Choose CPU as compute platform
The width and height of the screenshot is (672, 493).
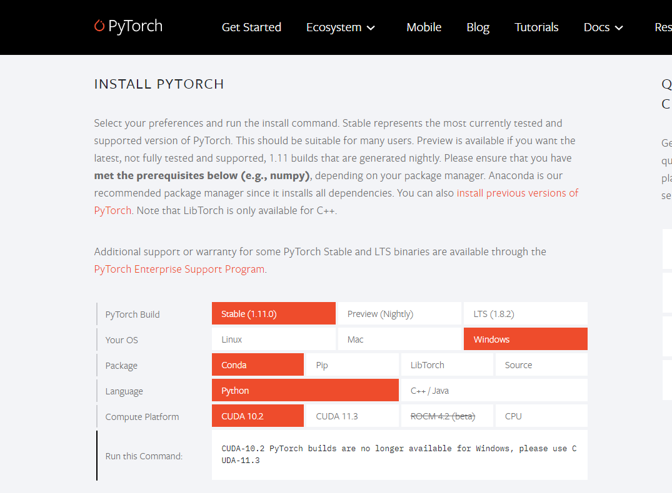pyautogui.click(x=541, y=416)
